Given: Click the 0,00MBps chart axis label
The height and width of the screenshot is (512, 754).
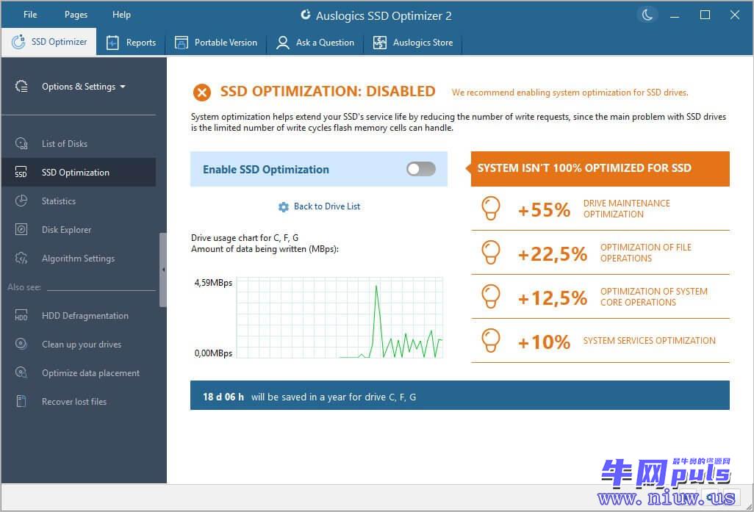Looking at the screenshot, I should [214, 353].
